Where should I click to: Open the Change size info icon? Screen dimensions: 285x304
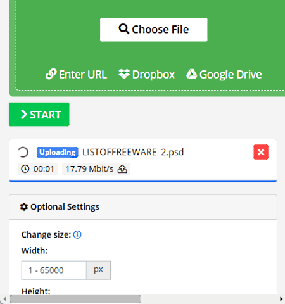point(77,234)
